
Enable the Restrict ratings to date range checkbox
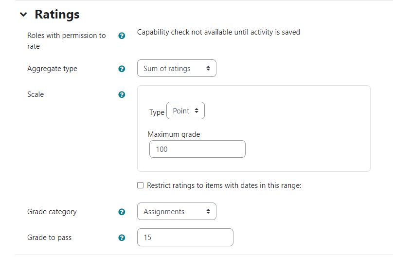141,185
